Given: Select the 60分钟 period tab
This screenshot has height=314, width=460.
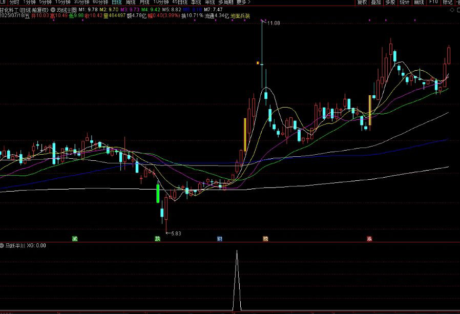Looking at the screenshot, I should 100,2.
